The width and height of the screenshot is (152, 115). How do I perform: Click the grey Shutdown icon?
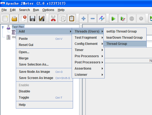(x=141, y=19)
